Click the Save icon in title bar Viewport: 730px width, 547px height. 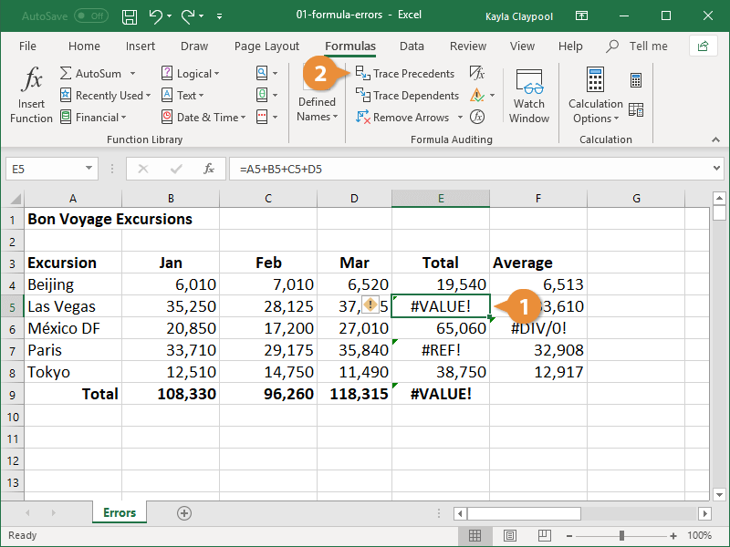[x=130, y=15]
